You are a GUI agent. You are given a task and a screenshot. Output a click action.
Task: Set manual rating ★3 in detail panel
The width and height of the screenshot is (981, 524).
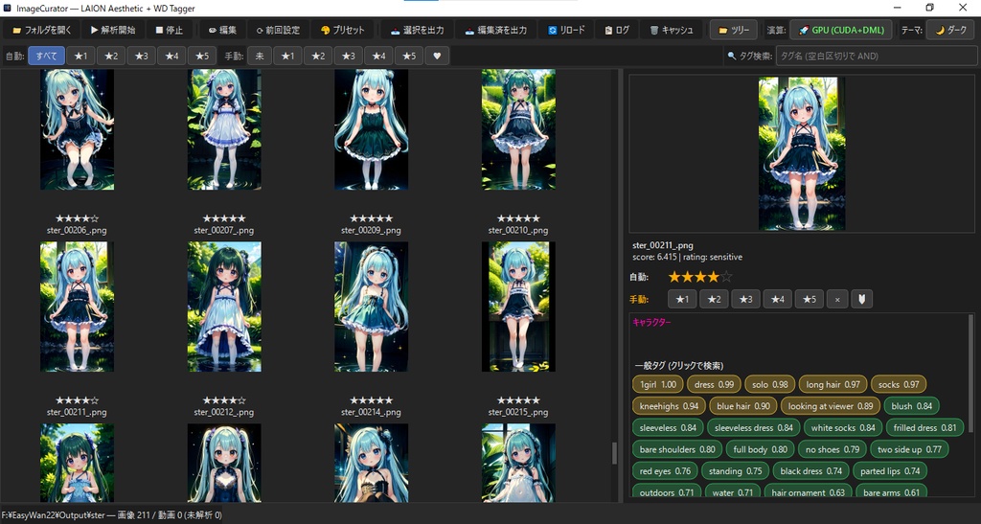745,299
